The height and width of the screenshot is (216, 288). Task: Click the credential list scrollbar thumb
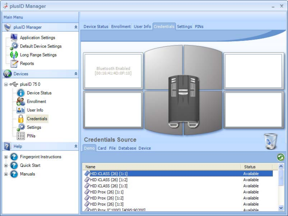(281, 177)
